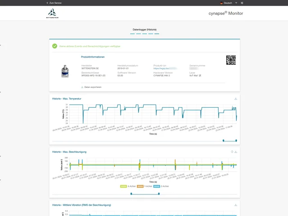Download the Max. Beschleunigung chart
The image size is (288, 216).
click(236, 152)
